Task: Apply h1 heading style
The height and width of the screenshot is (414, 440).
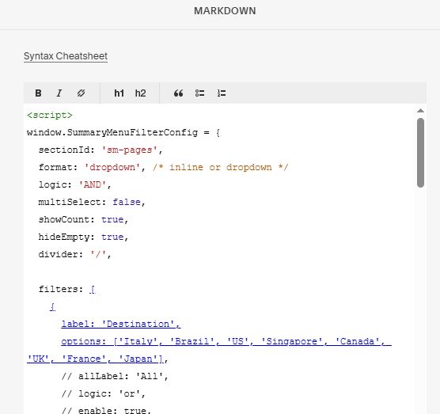Action: pyautogui.click(x=119, y=93)
